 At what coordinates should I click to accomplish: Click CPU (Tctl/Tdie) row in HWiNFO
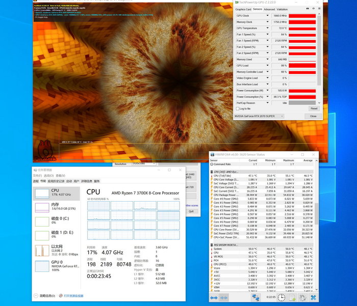tap(262, 176)
